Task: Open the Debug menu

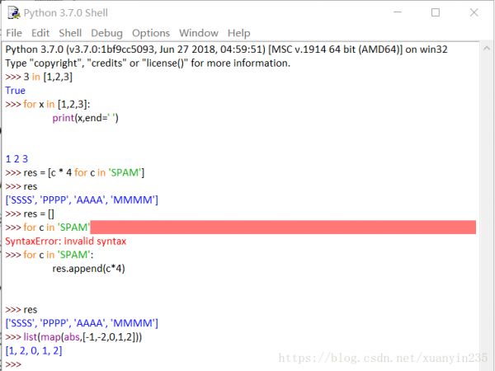Action: tap(106, 33)
